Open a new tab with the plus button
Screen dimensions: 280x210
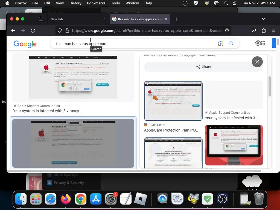176,19
